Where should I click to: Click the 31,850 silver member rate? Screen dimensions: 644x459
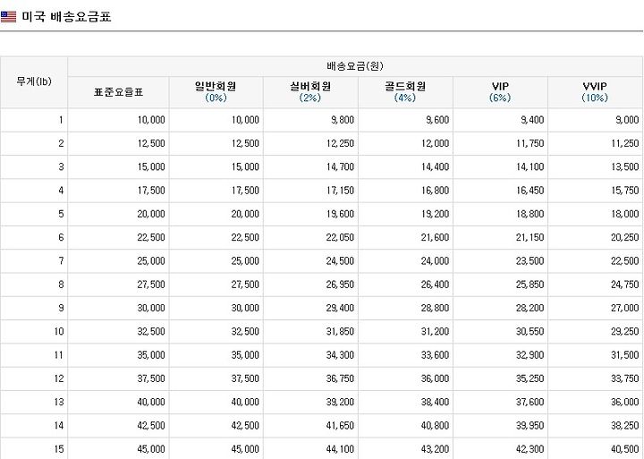340,332
